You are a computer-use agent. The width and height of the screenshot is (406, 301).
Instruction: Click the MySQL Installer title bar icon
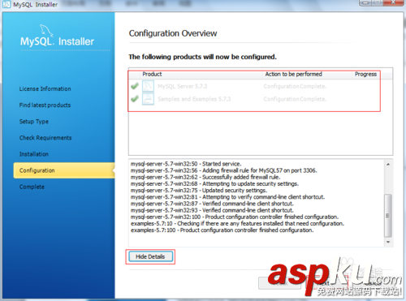pos(6,4)
